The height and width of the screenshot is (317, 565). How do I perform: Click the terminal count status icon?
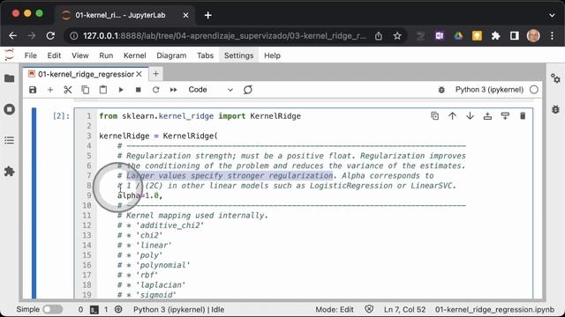(x=94, y=309)
